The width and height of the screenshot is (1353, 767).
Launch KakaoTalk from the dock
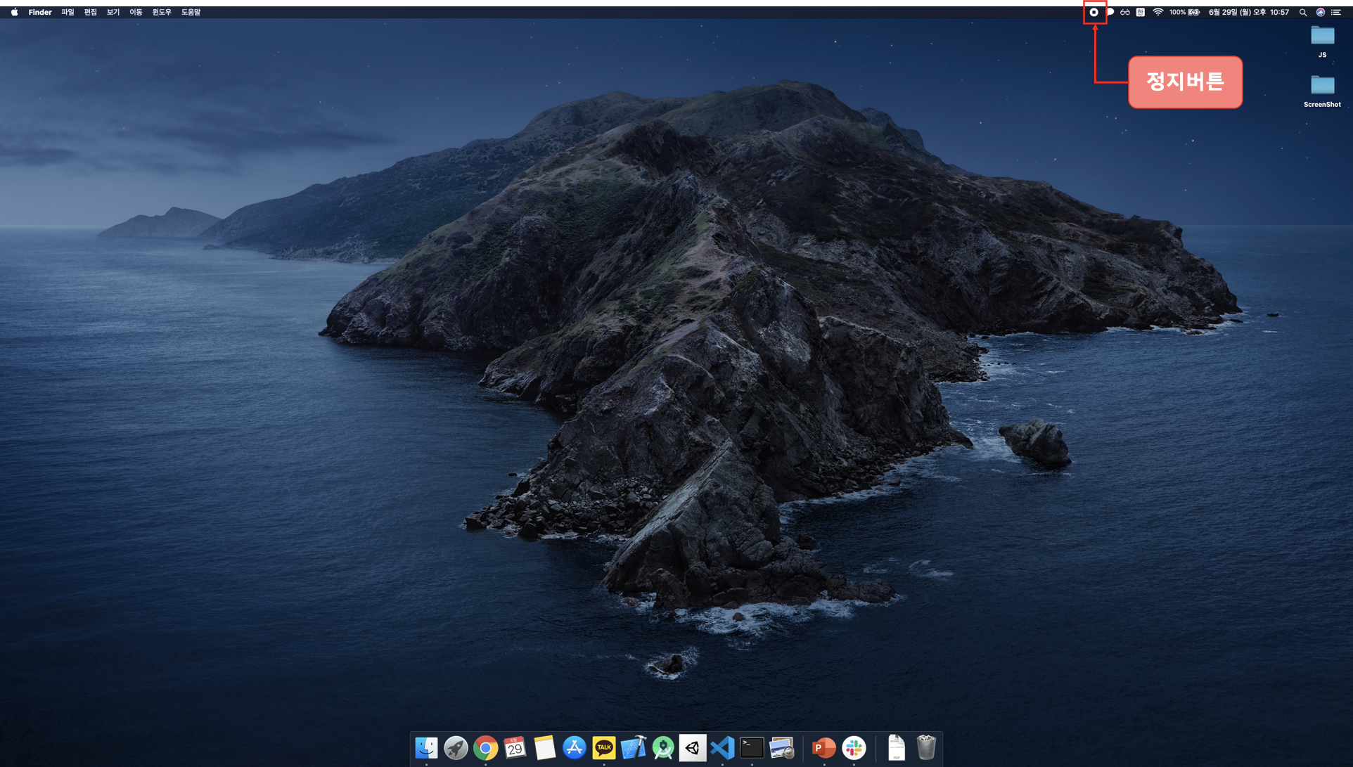[x=603, y=748]
